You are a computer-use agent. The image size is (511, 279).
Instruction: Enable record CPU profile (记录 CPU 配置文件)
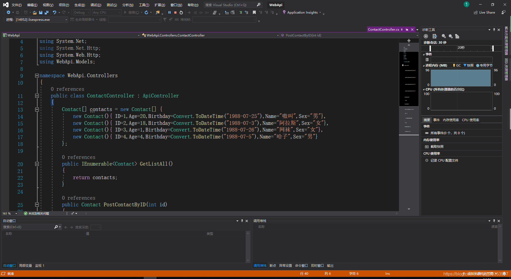442,161
